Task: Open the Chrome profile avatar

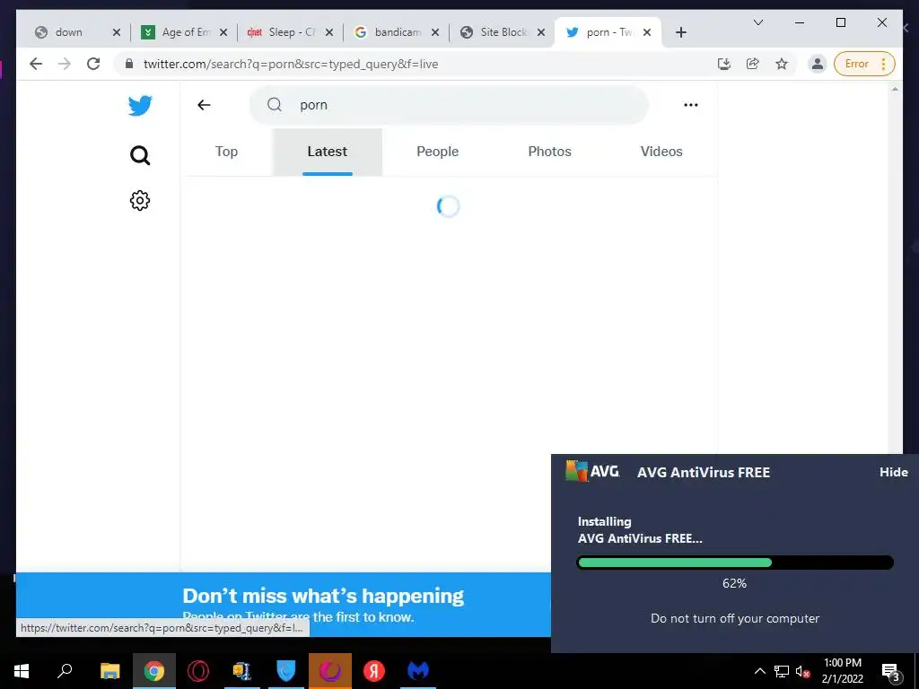Action: (817, 64)
